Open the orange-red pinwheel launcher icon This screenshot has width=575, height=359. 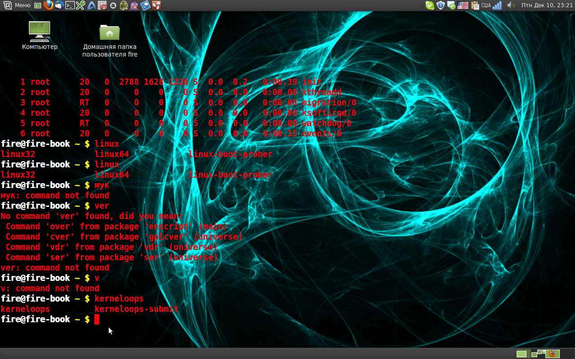pyautogui.click(x=156, y=5)
